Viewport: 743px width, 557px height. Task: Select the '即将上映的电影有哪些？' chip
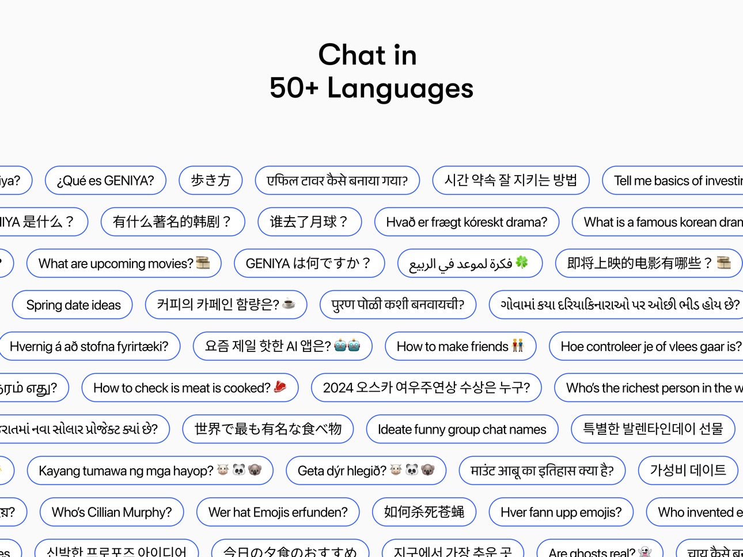click(649, 263)
